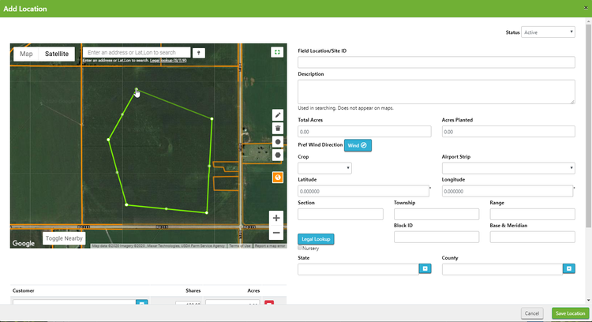Click polygon top vertex on map
Viewport: 592px width, 322px height.
(137, 89)
